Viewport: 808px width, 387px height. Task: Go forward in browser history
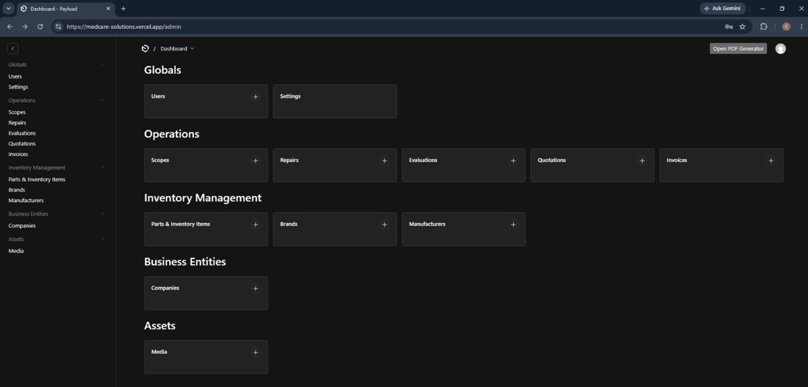pos(25,27)
